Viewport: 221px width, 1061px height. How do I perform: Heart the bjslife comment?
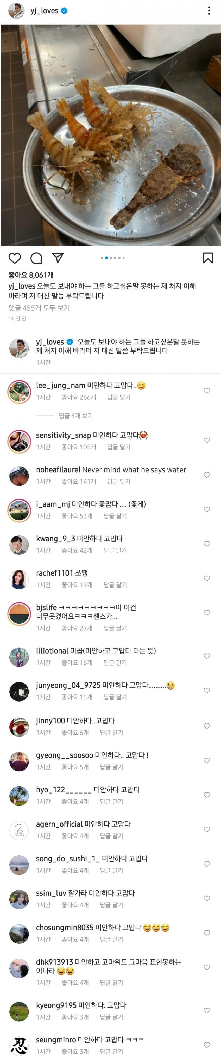click(207, 613)
